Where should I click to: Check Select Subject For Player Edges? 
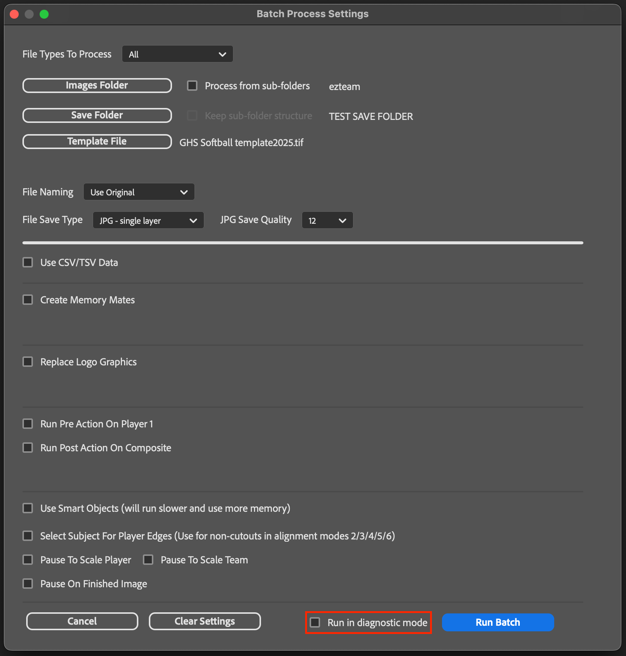28,536
